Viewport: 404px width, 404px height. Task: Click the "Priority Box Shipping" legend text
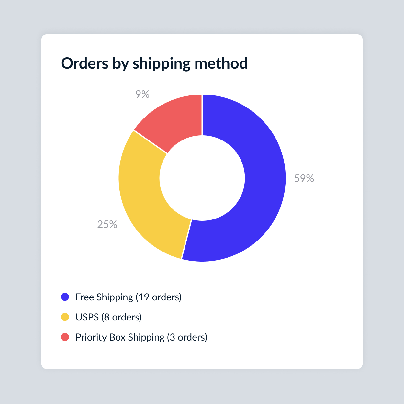point(120,337)
